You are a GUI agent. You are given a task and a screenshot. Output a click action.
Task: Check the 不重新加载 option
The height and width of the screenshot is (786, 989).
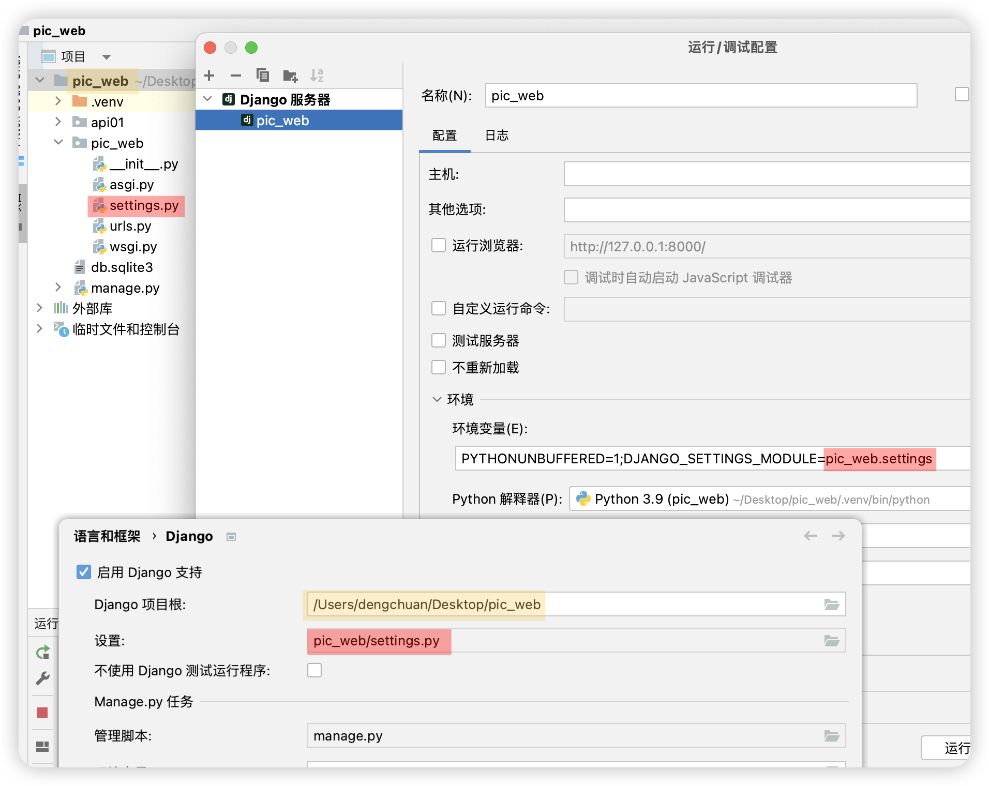pos(439,368)
